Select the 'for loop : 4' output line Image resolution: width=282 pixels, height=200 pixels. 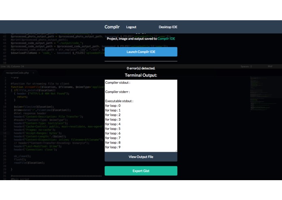[113, 124]
